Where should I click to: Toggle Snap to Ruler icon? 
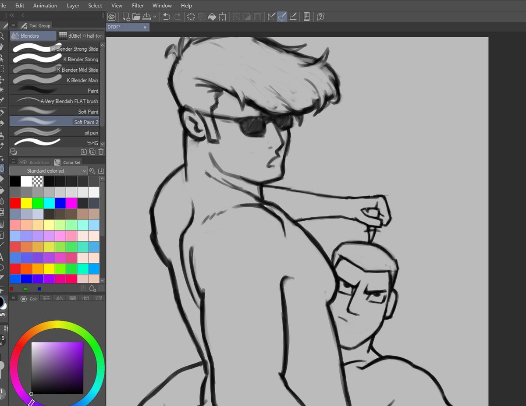click(272, 17)
